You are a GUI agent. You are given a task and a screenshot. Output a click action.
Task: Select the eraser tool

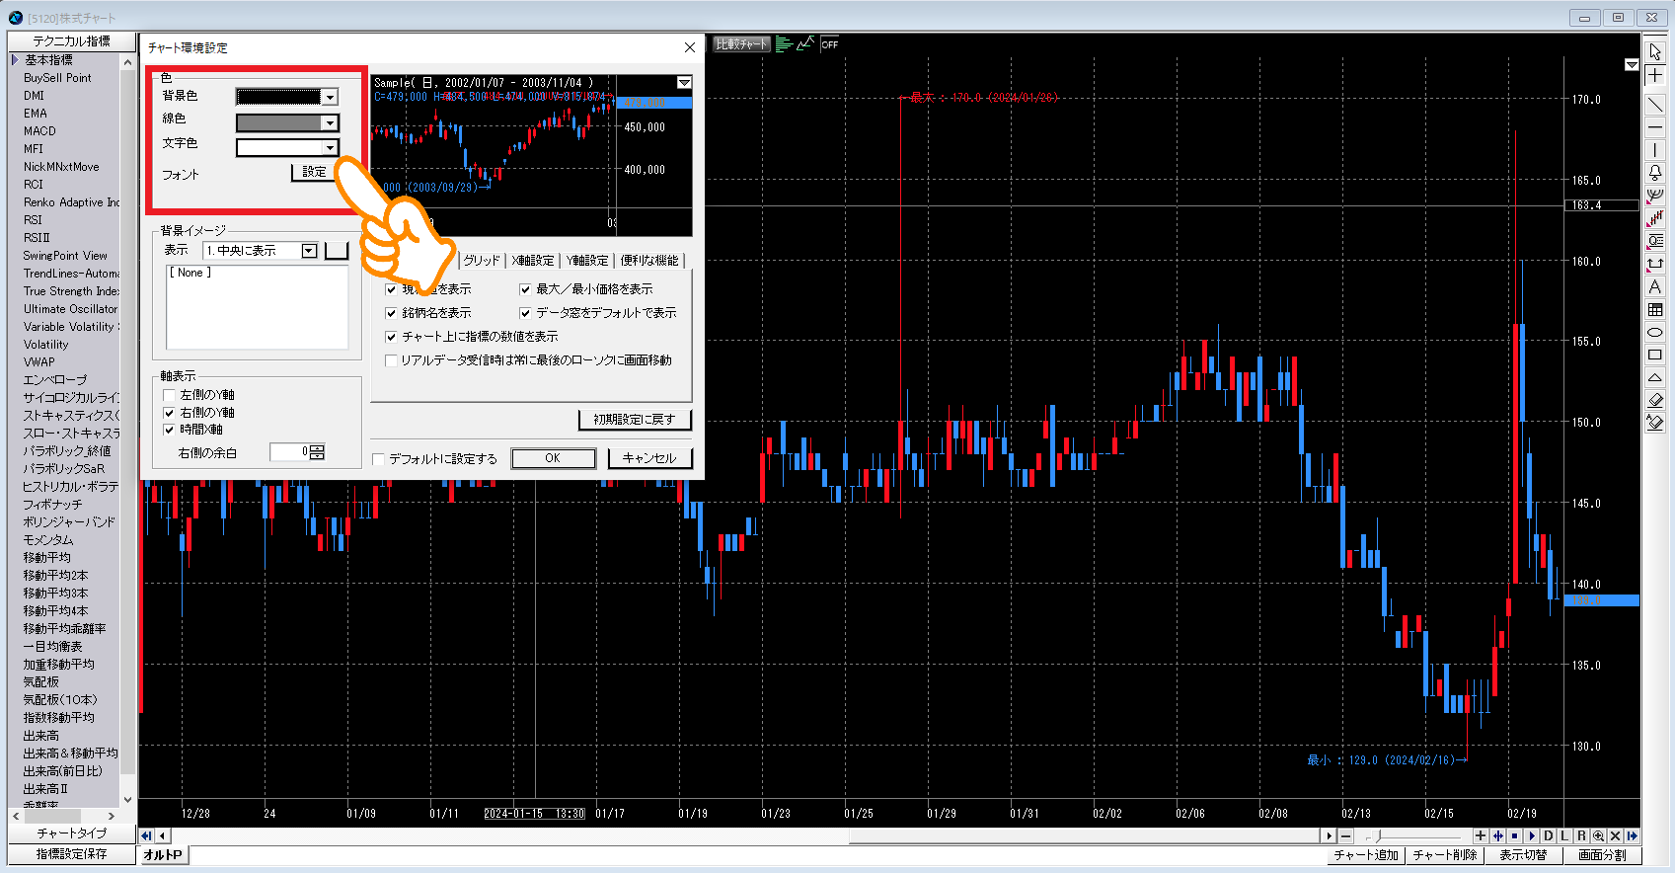(x=1655, y=400)
